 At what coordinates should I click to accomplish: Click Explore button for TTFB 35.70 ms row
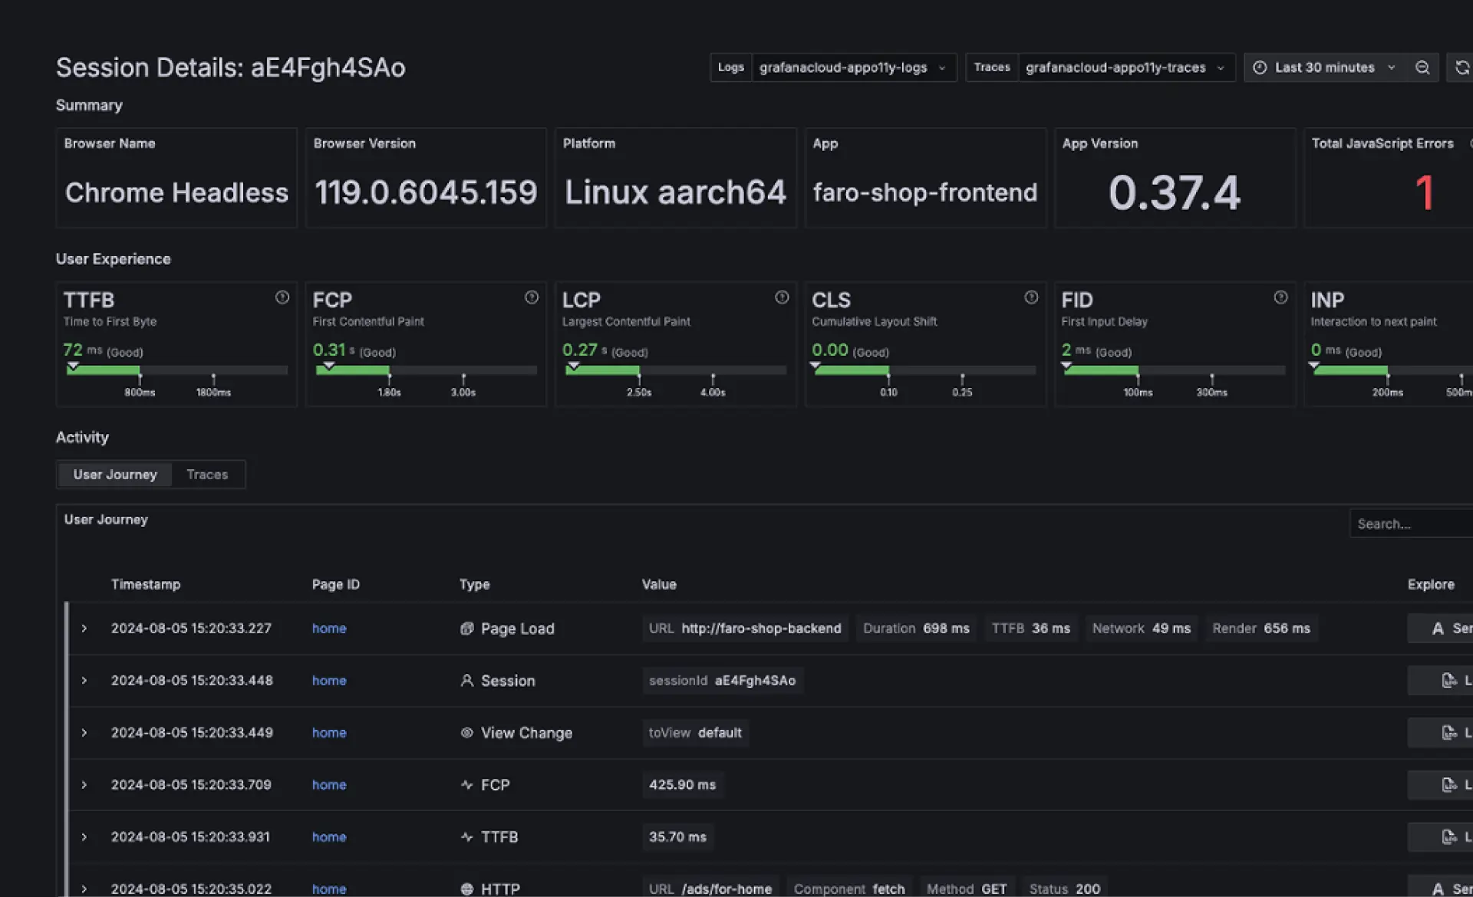1440,837
